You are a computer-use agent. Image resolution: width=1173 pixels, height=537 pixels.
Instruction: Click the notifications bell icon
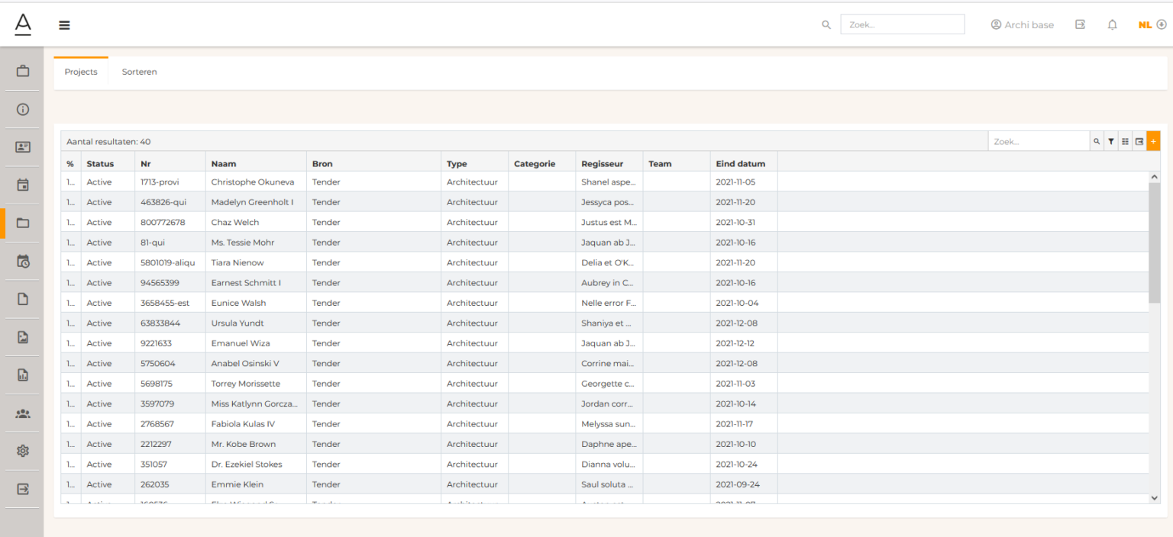tap(1112, 25)
